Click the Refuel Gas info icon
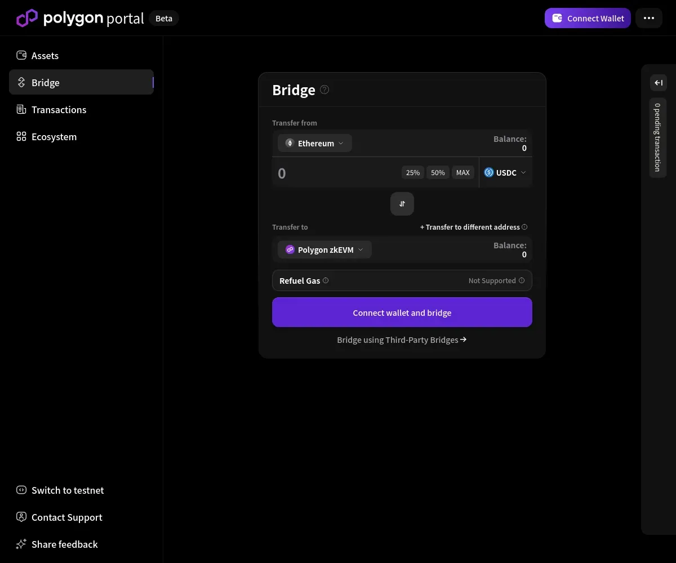This screenshot has height=563, width=676. click(x=326, y=280)
